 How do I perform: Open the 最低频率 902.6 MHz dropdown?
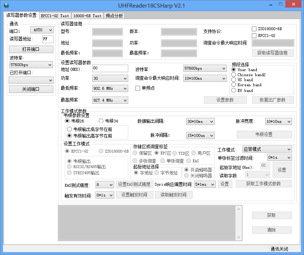[110, 88]
